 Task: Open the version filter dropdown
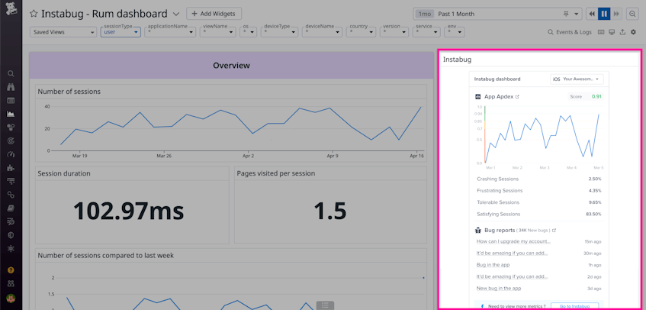tap(394, 32)
